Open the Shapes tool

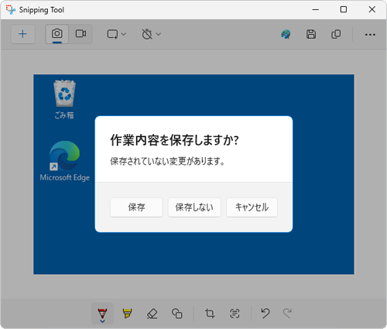click(177, 314)
